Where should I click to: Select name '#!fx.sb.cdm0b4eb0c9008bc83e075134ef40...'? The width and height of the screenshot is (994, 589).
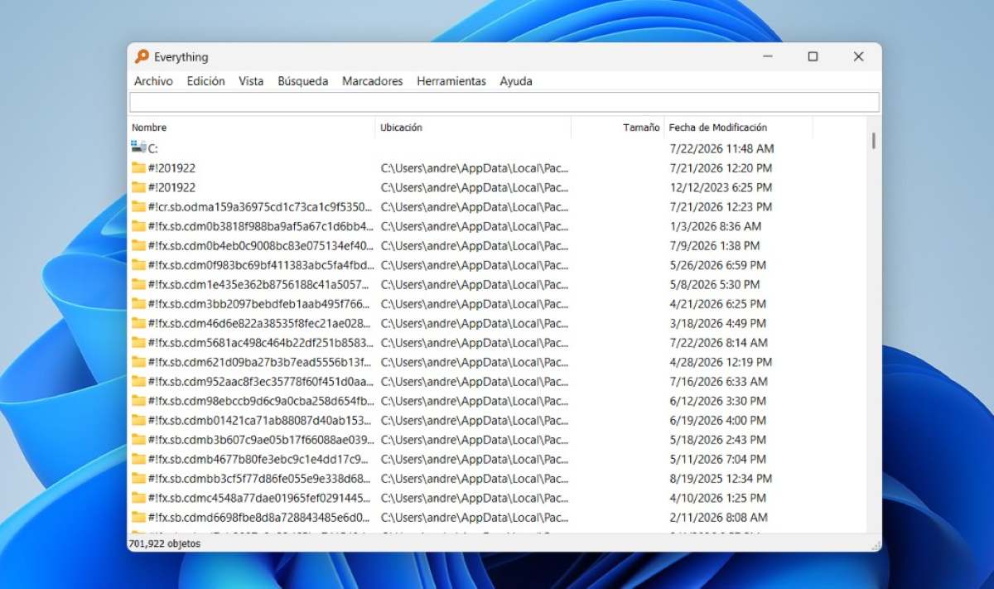pyautogui.click(x=261, y=245)
